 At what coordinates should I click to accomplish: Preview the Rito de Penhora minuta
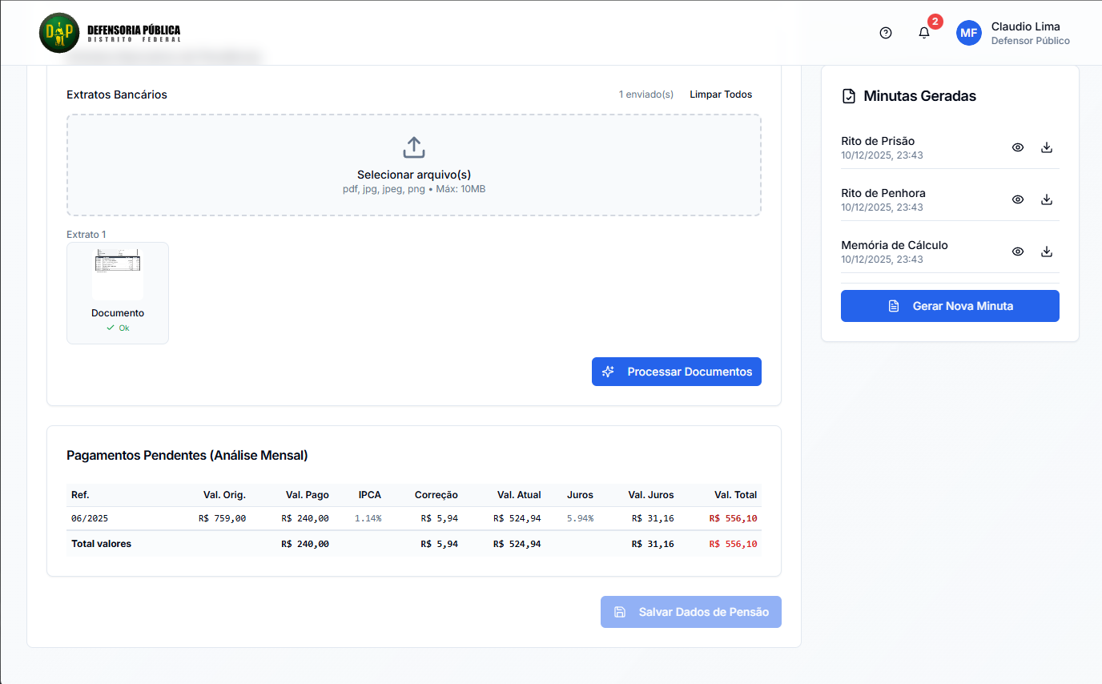(x=1018, y=199)
